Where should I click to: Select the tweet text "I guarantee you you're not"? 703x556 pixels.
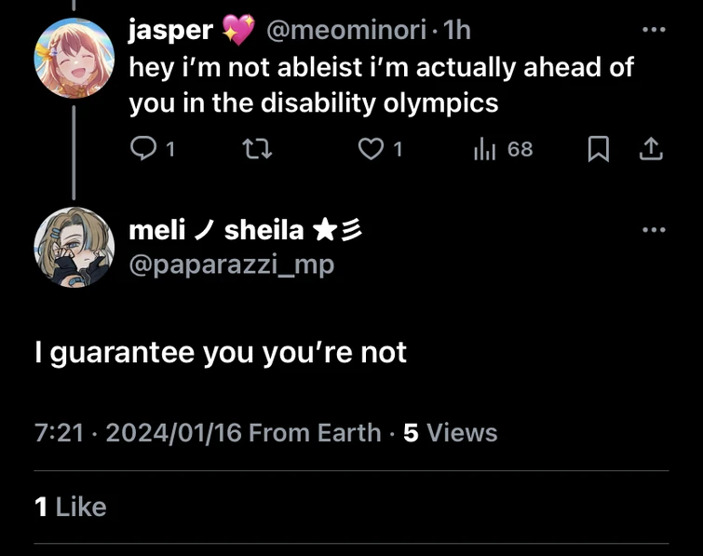[221, 353]
